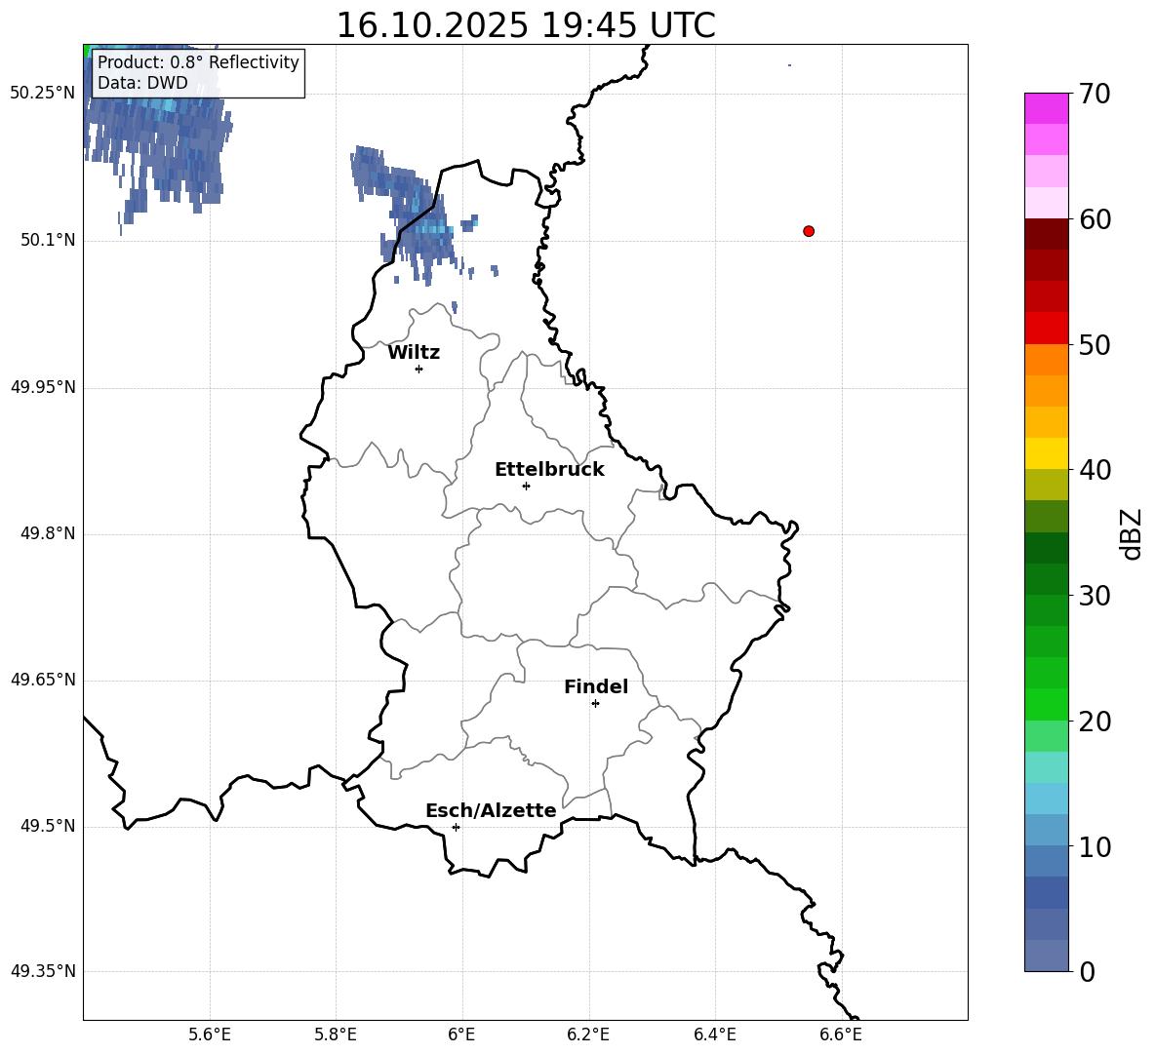This screenshot has width=1155, height=1054.
Task: Click the 6.2°E longitude label
Action: click(588, 1034)
